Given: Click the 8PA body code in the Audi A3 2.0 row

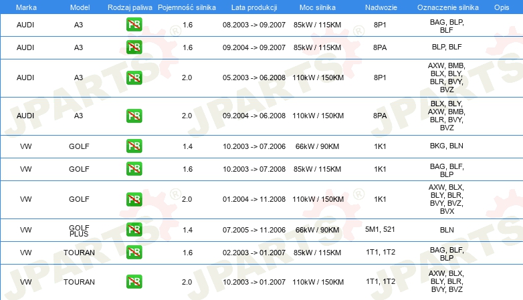Looking at the screenshot, I should (380, 116).
